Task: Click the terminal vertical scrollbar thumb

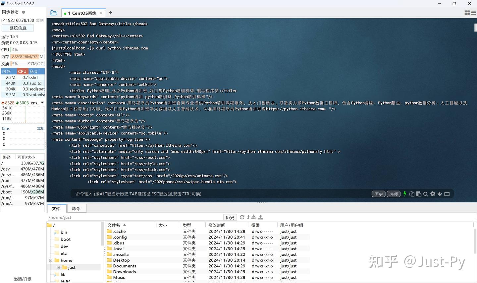Action: (x=475, y=27)
